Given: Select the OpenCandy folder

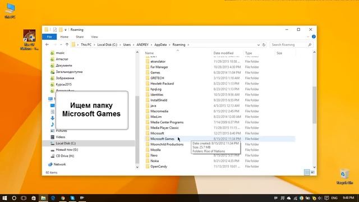Looking at the screenshot, I should click(159, 167).
